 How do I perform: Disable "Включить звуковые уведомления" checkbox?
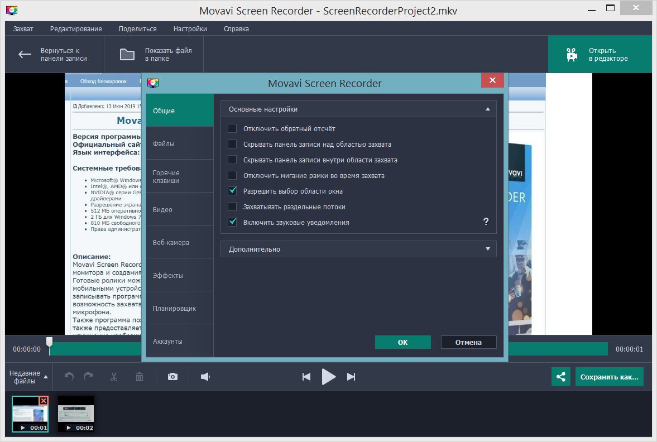click(232, 223)
